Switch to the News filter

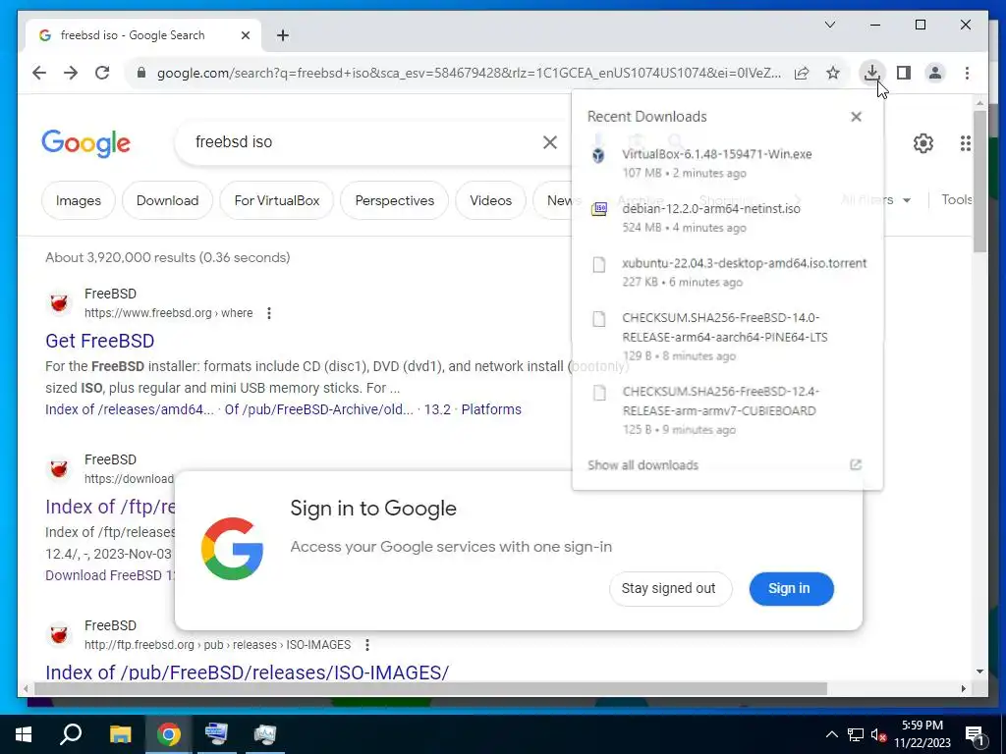click(x=561, y=200)
